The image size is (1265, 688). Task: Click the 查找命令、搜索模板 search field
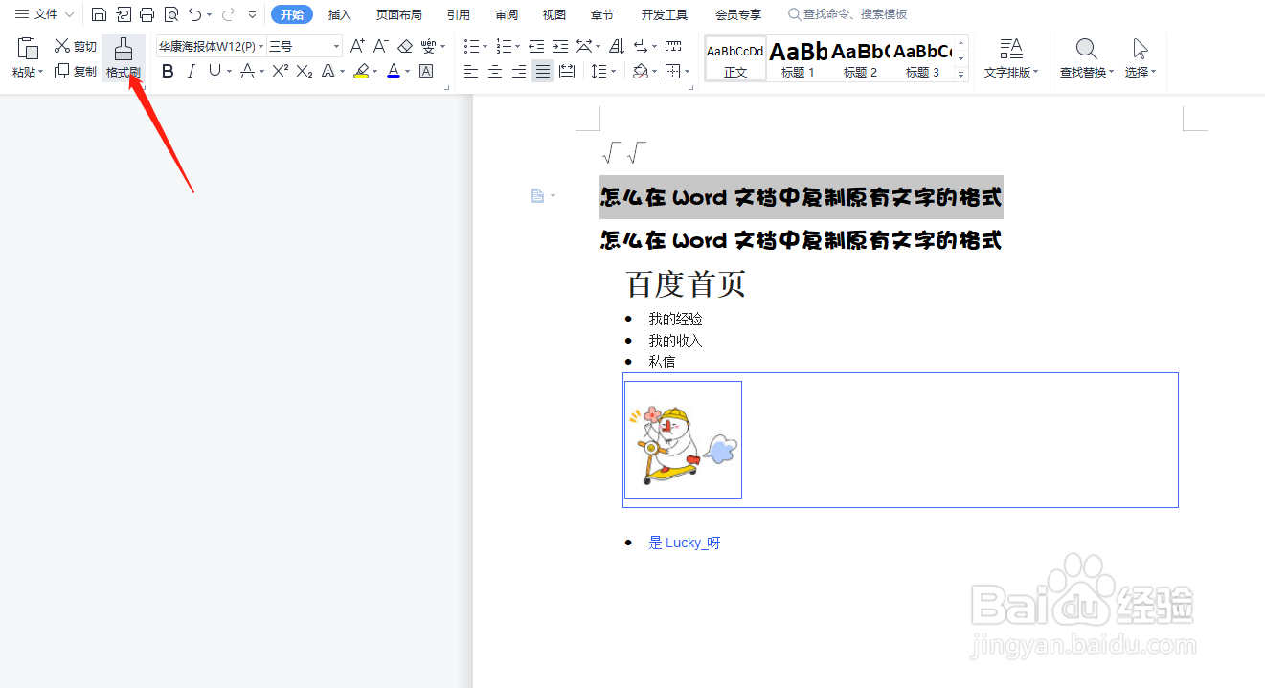(847, 14)
